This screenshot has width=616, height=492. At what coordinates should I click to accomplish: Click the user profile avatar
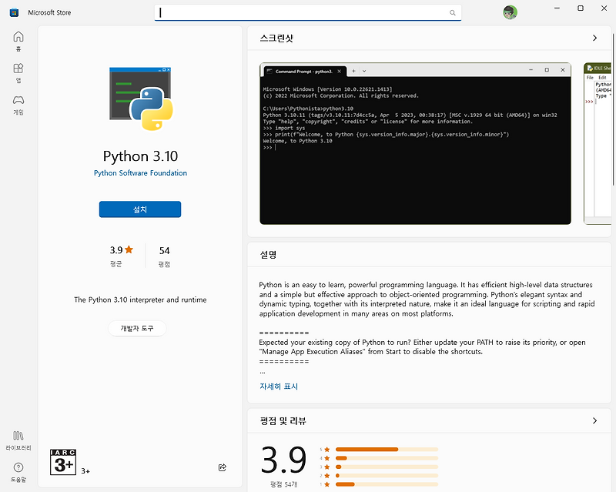pyautogui.click(x=510, y=12)
